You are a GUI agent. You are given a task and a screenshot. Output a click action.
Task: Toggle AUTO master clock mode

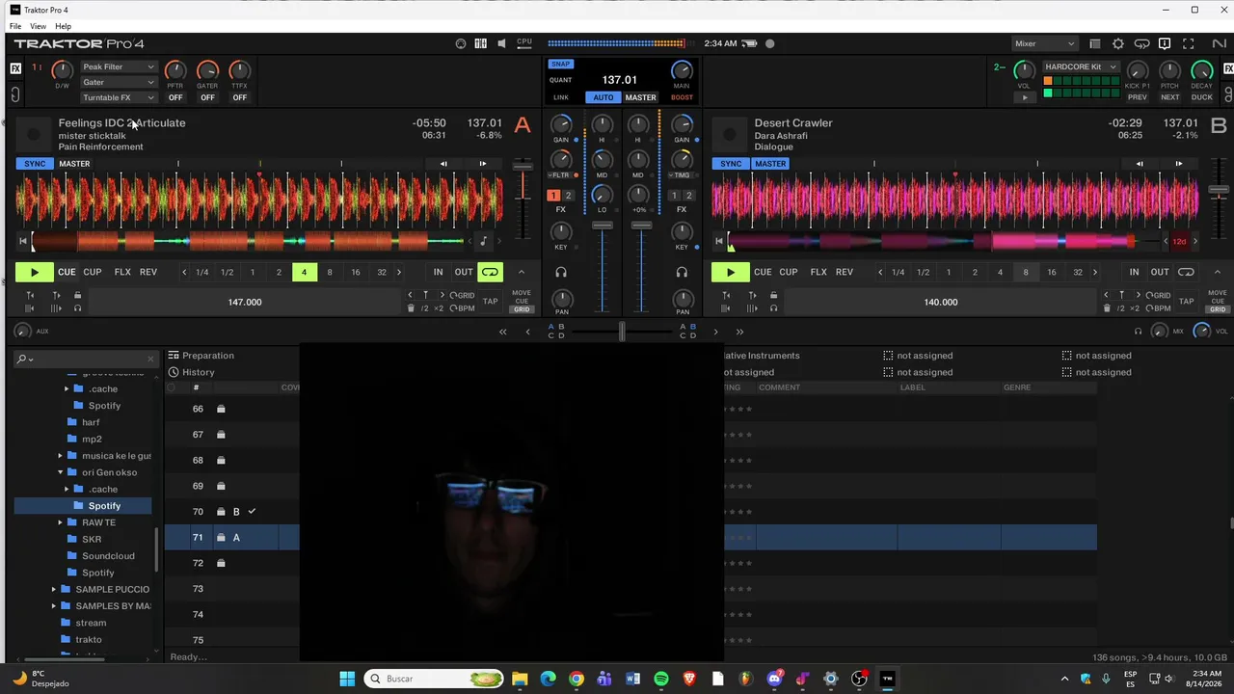[604, 97]
